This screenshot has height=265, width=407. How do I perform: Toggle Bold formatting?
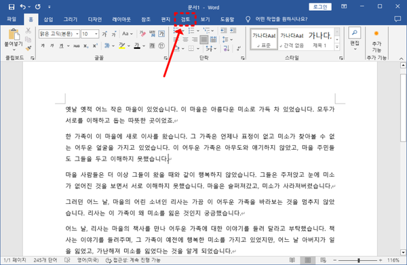[x=43, y=45]
